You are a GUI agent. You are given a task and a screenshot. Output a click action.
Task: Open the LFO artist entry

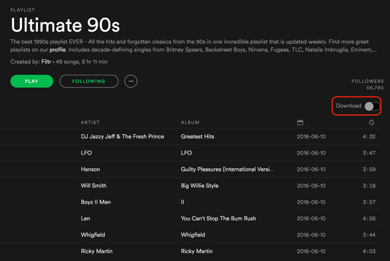86,153
